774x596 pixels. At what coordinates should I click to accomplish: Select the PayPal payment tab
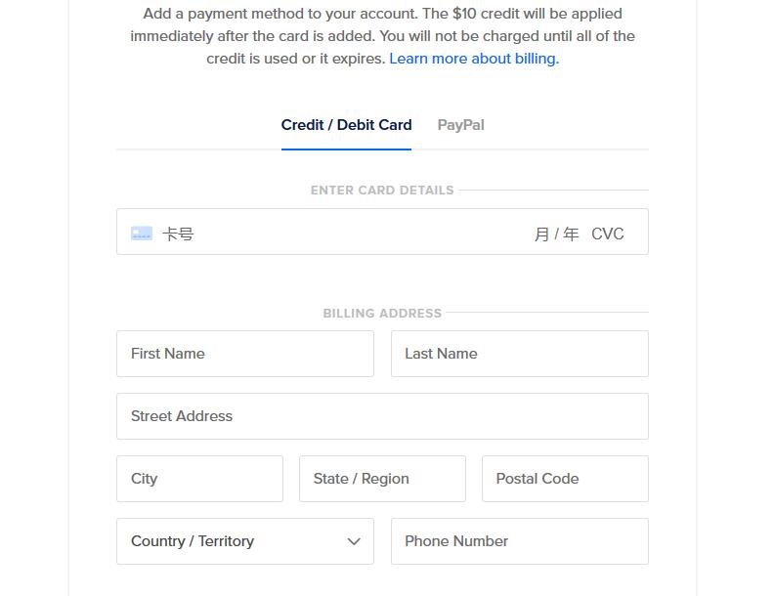click(460, 125)
